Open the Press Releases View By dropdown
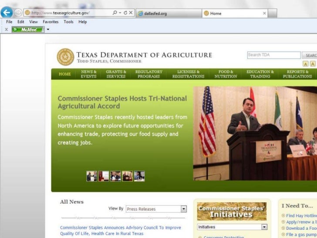The height and width of the screenshot is (238, 317). click(x=156, y=209)
